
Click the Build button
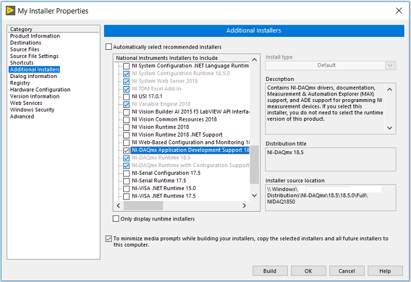(269, 271)
